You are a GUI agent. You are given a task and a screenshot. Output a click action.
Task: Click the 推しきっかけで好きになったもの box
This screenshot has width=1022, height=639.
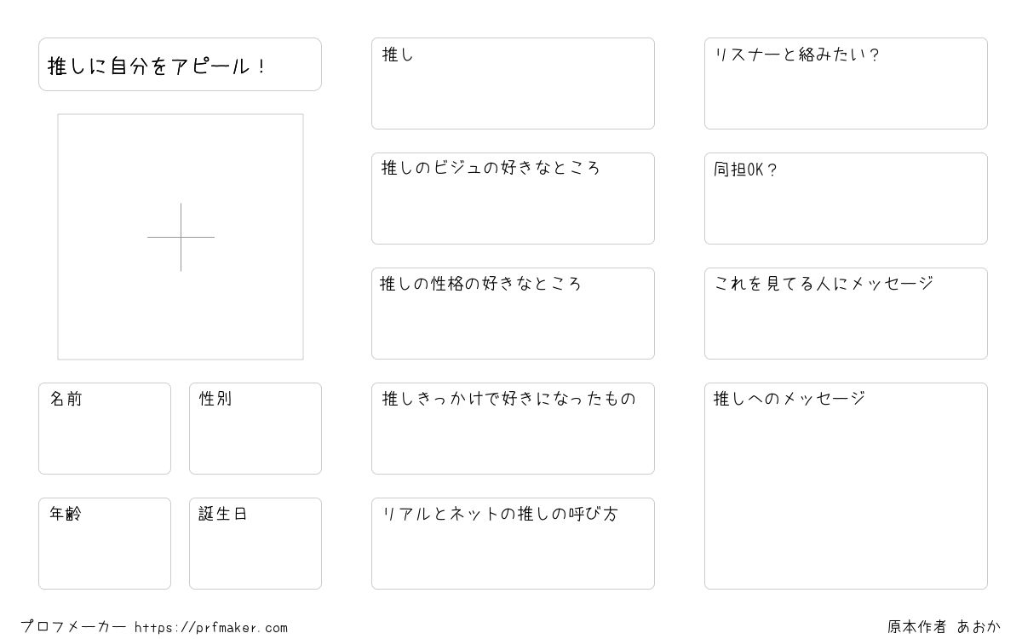coord(513,429)
